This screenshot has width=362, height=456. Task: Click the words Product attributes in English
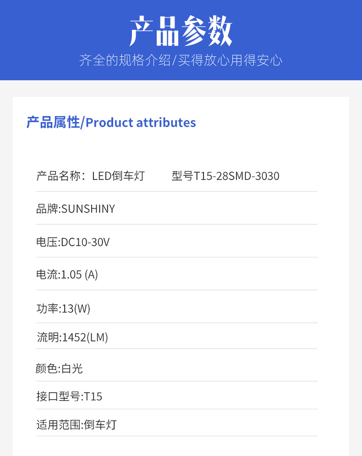click(141, 123)
